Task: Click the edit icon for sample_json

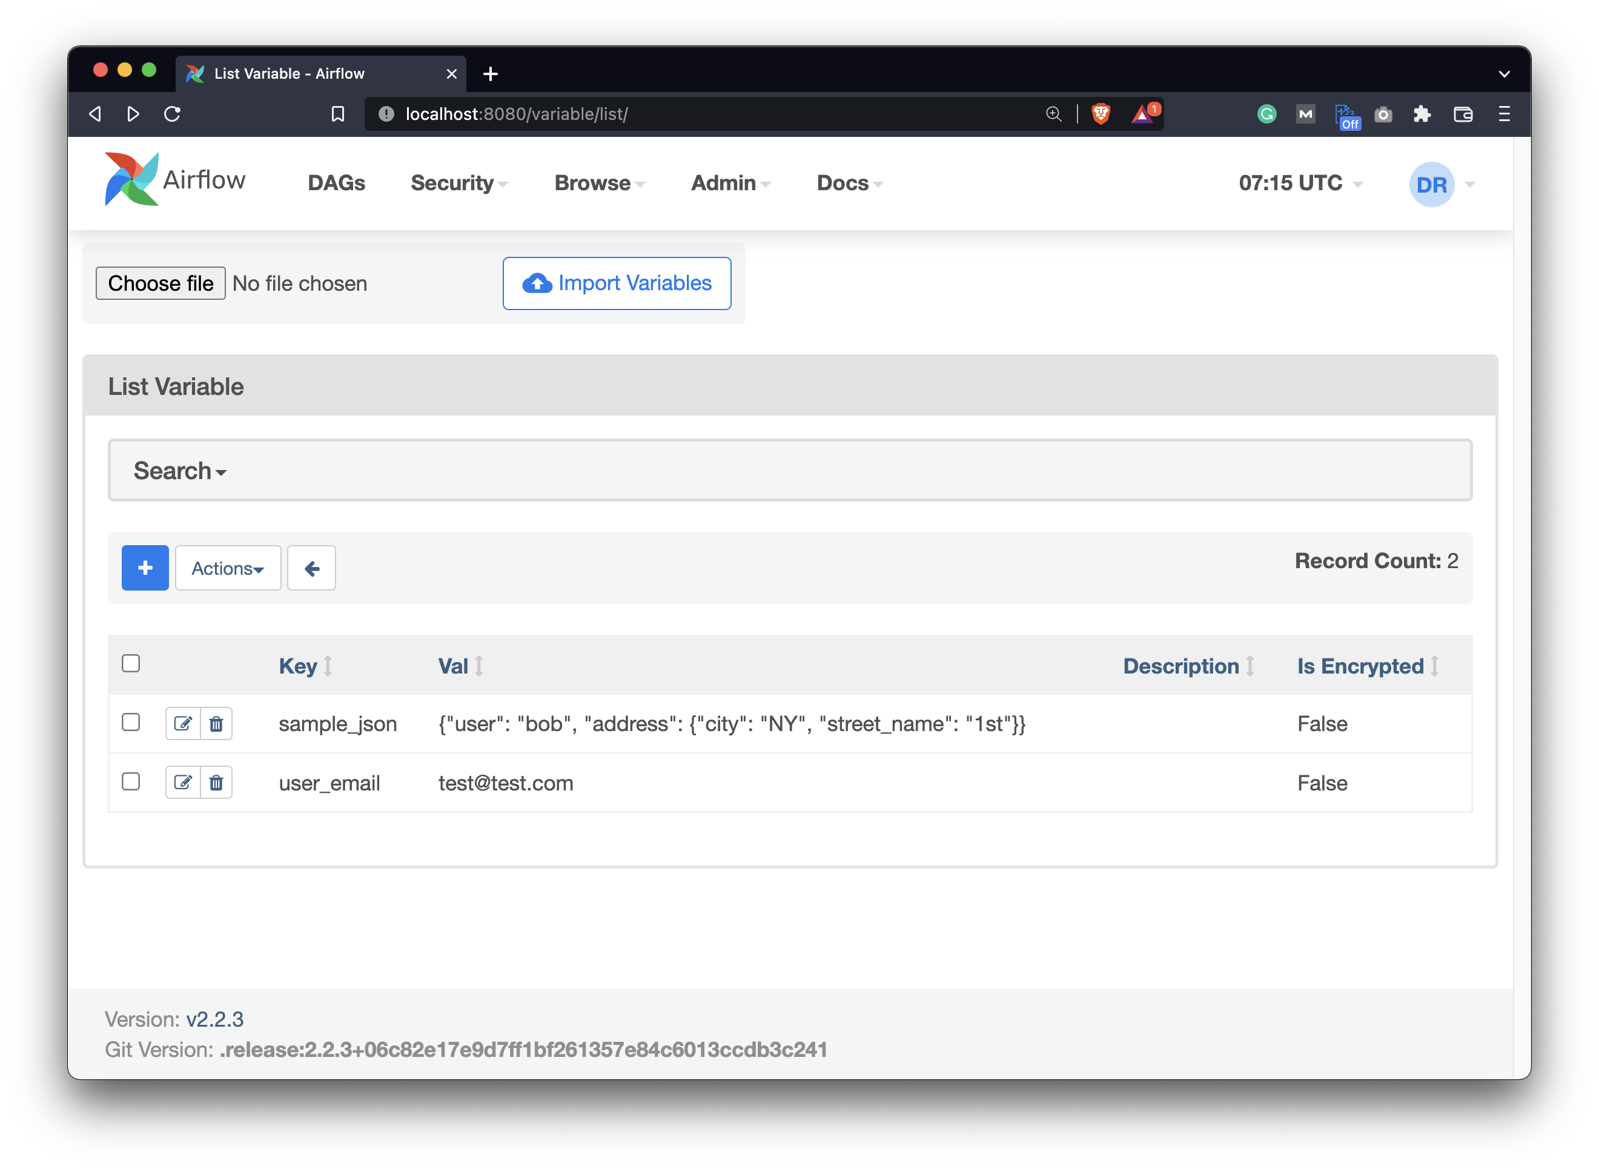Action: point(182,723)
